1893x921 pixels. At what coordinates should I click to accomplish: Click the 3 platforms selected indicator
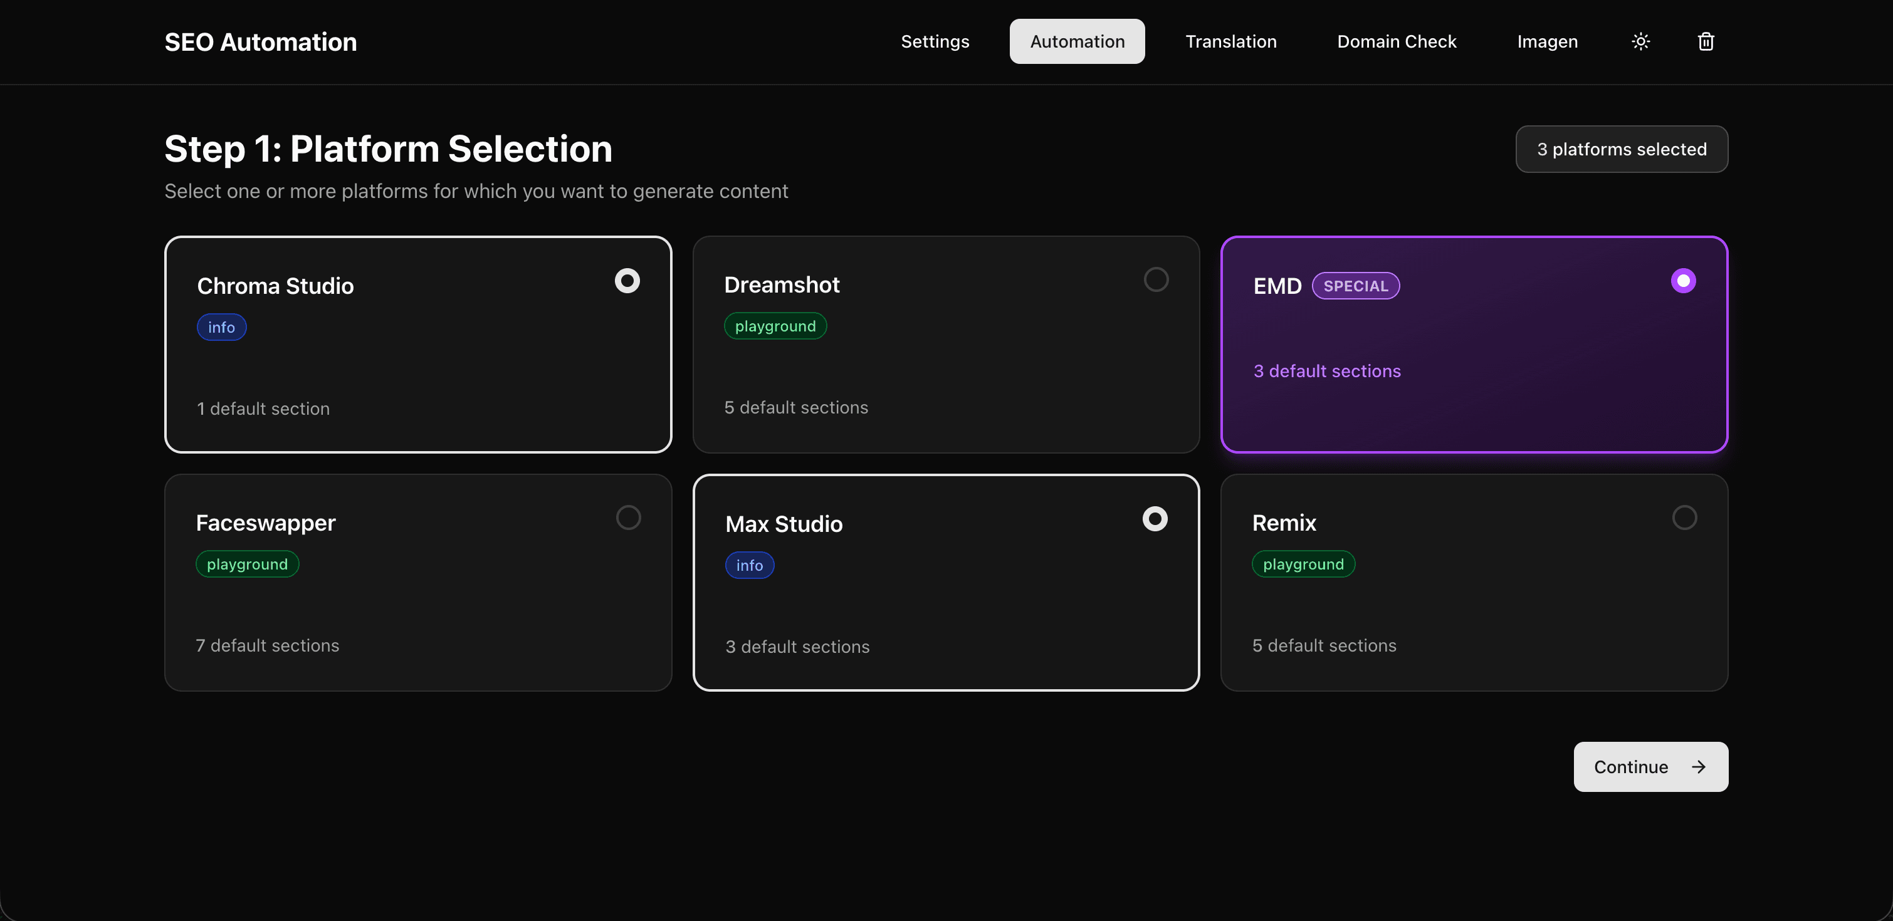point(1622,149)
